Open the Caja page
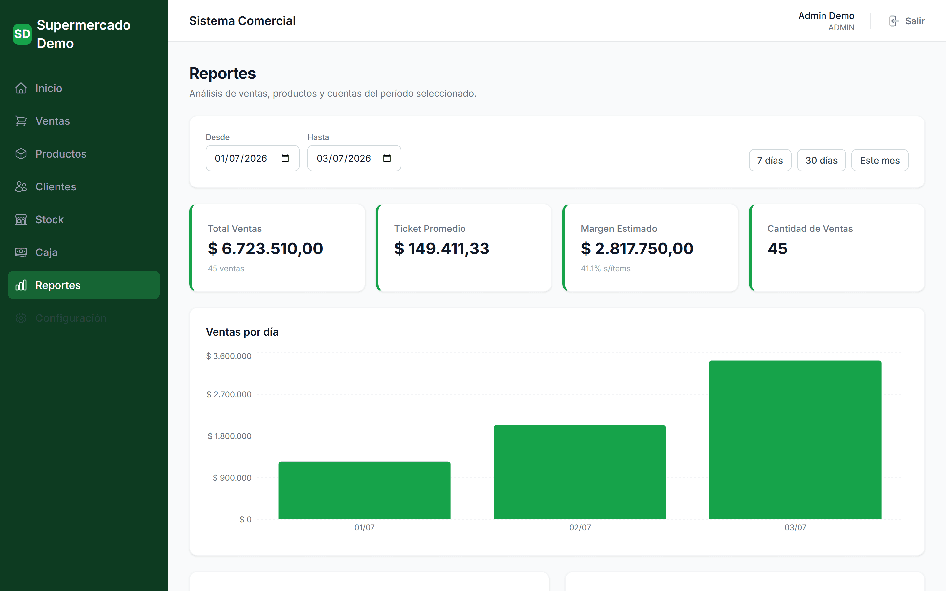The height and width of the screenshot is (591, 946). coord(84,252)
